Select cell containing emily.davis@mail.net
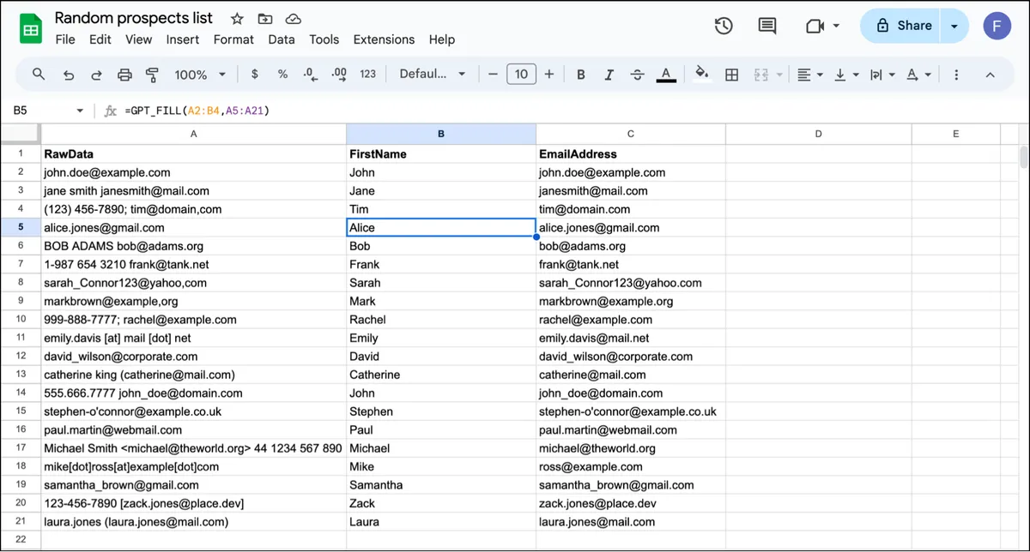1030x552 pixels. pos(631,338)
